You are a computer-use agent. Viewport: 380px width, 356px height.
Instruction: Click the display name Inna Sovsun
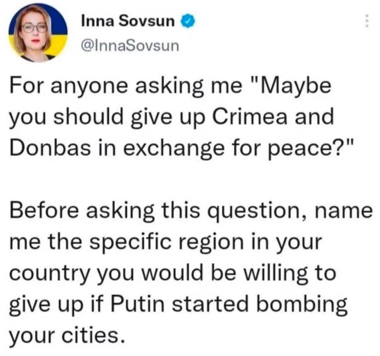tap(128, 21)
